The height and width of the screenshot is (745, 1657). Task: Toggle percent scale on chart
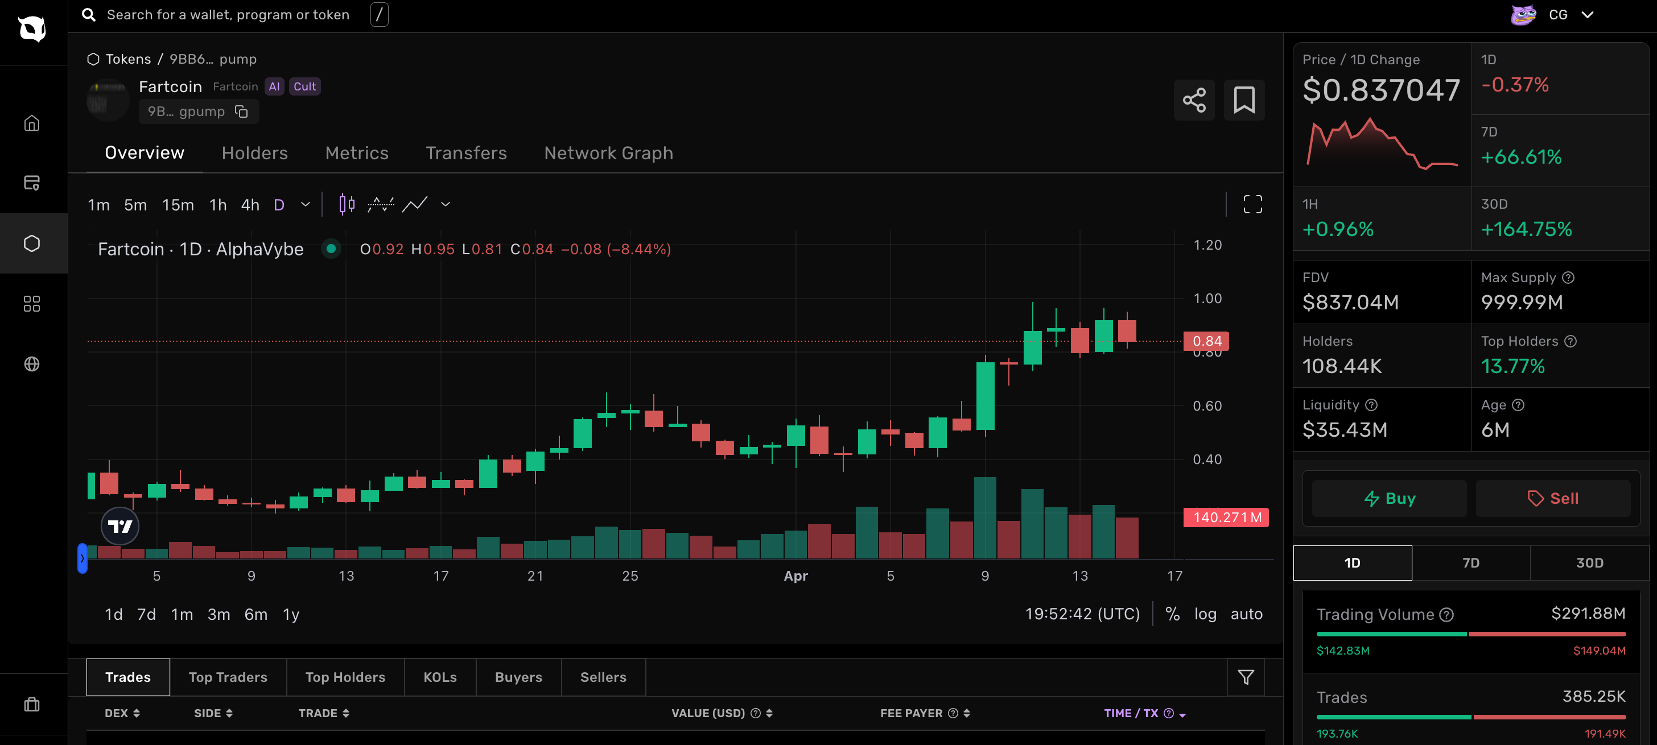1173,614
